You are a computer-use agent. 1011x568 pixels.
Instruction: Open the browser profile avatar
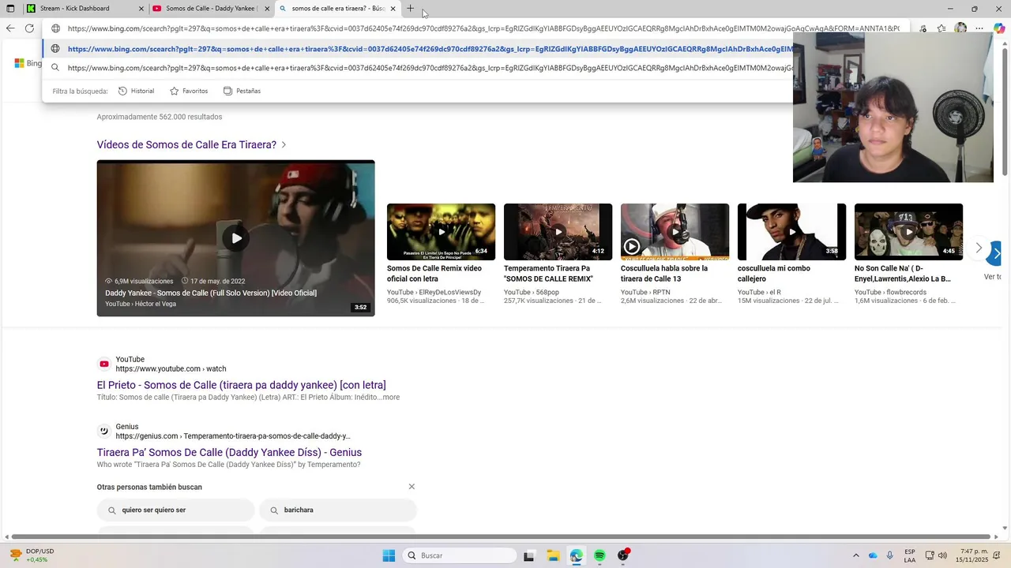[x=960, y=28]
